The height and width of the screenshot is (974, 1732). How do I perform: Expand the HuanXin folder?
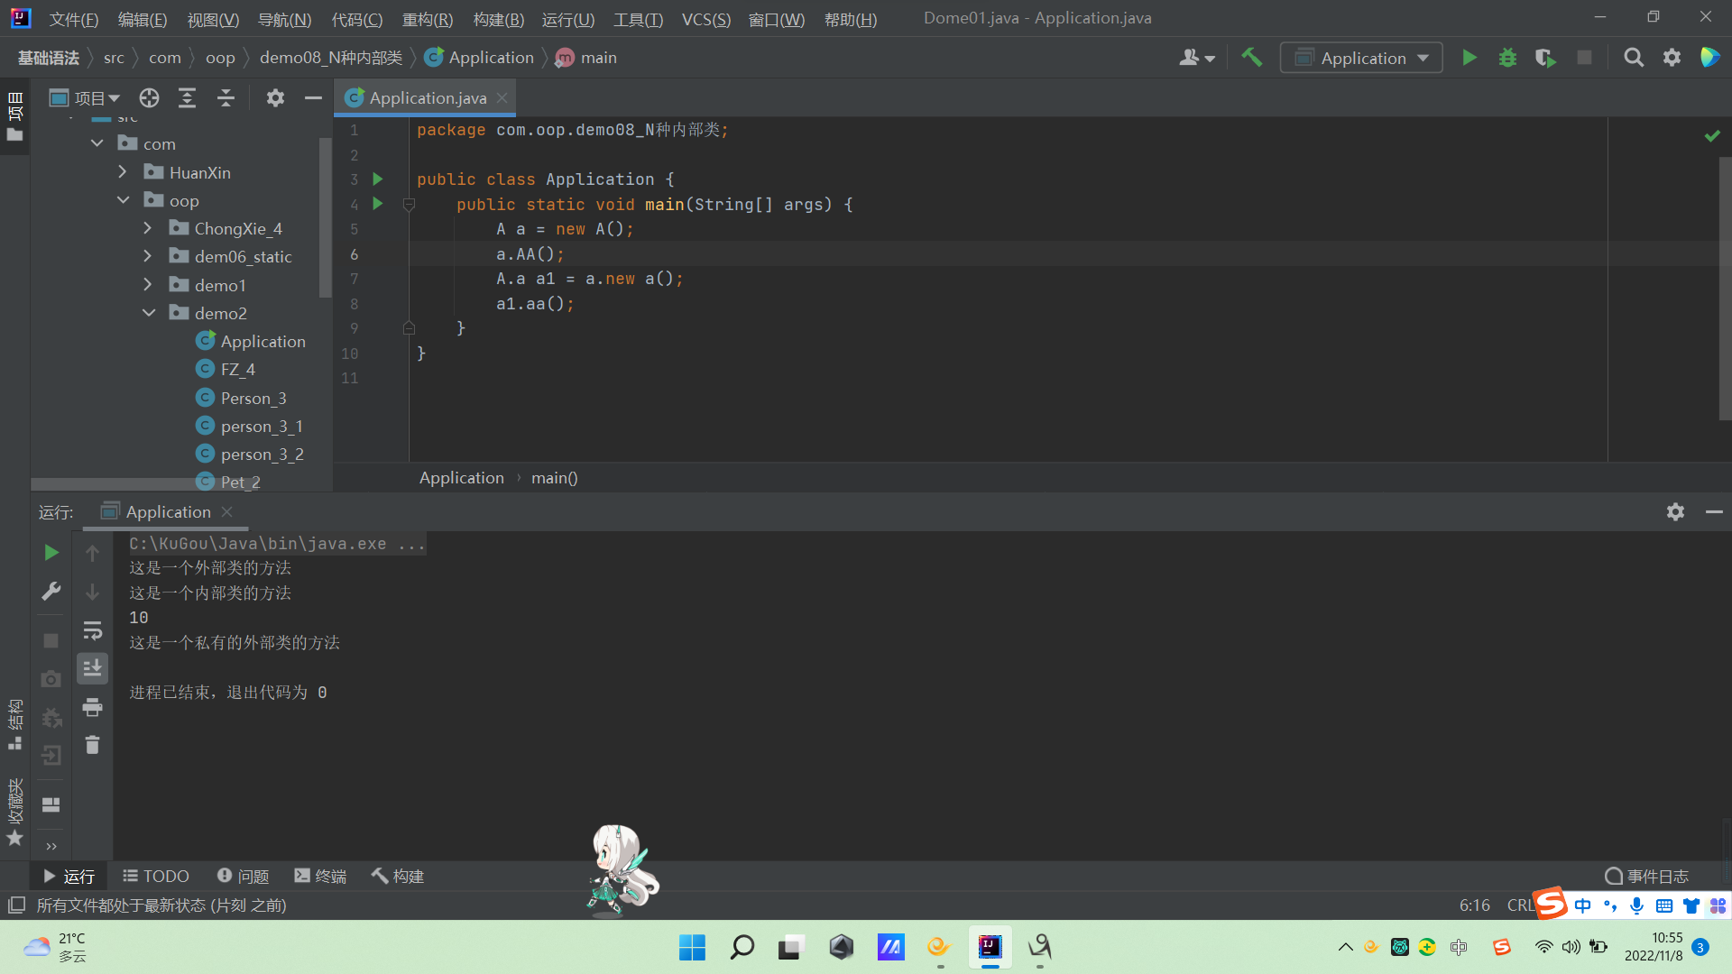click(123, 172)
